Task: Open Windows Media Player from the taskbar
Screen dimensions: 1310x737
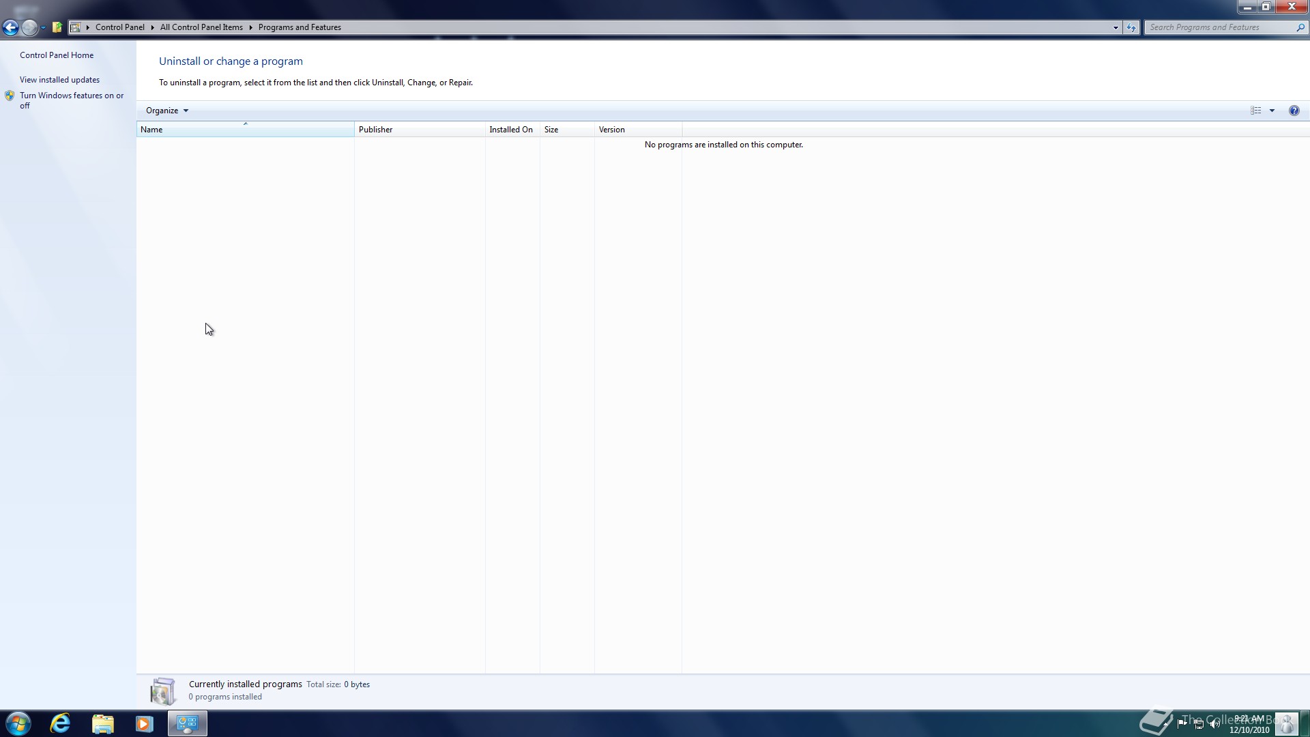Action: tap(144, 723)
